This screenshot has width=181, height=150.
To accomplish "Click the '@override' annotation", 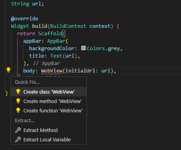I will (x=25, y=19).
